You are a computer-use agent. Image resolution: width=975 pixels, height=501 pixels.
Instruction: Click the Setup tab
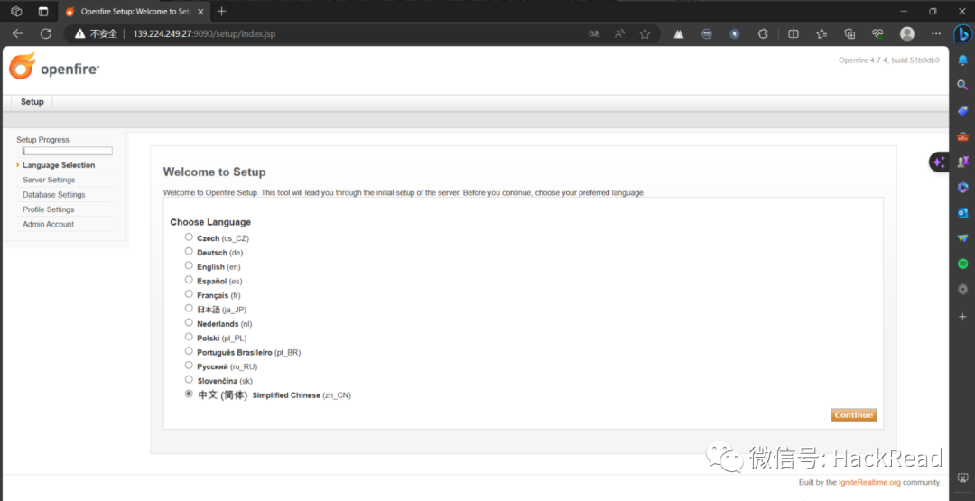click(x=32, y=102)
